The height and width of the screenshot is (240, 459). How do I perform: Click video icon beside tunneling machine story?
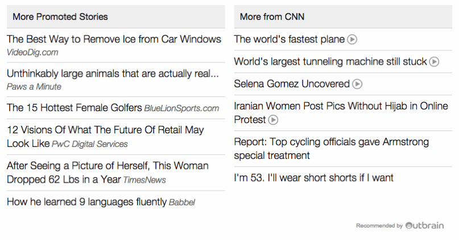434,62
